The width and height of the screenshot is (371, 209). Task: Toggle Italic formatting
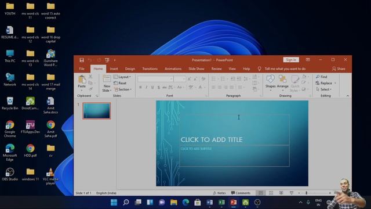point(147,87)
